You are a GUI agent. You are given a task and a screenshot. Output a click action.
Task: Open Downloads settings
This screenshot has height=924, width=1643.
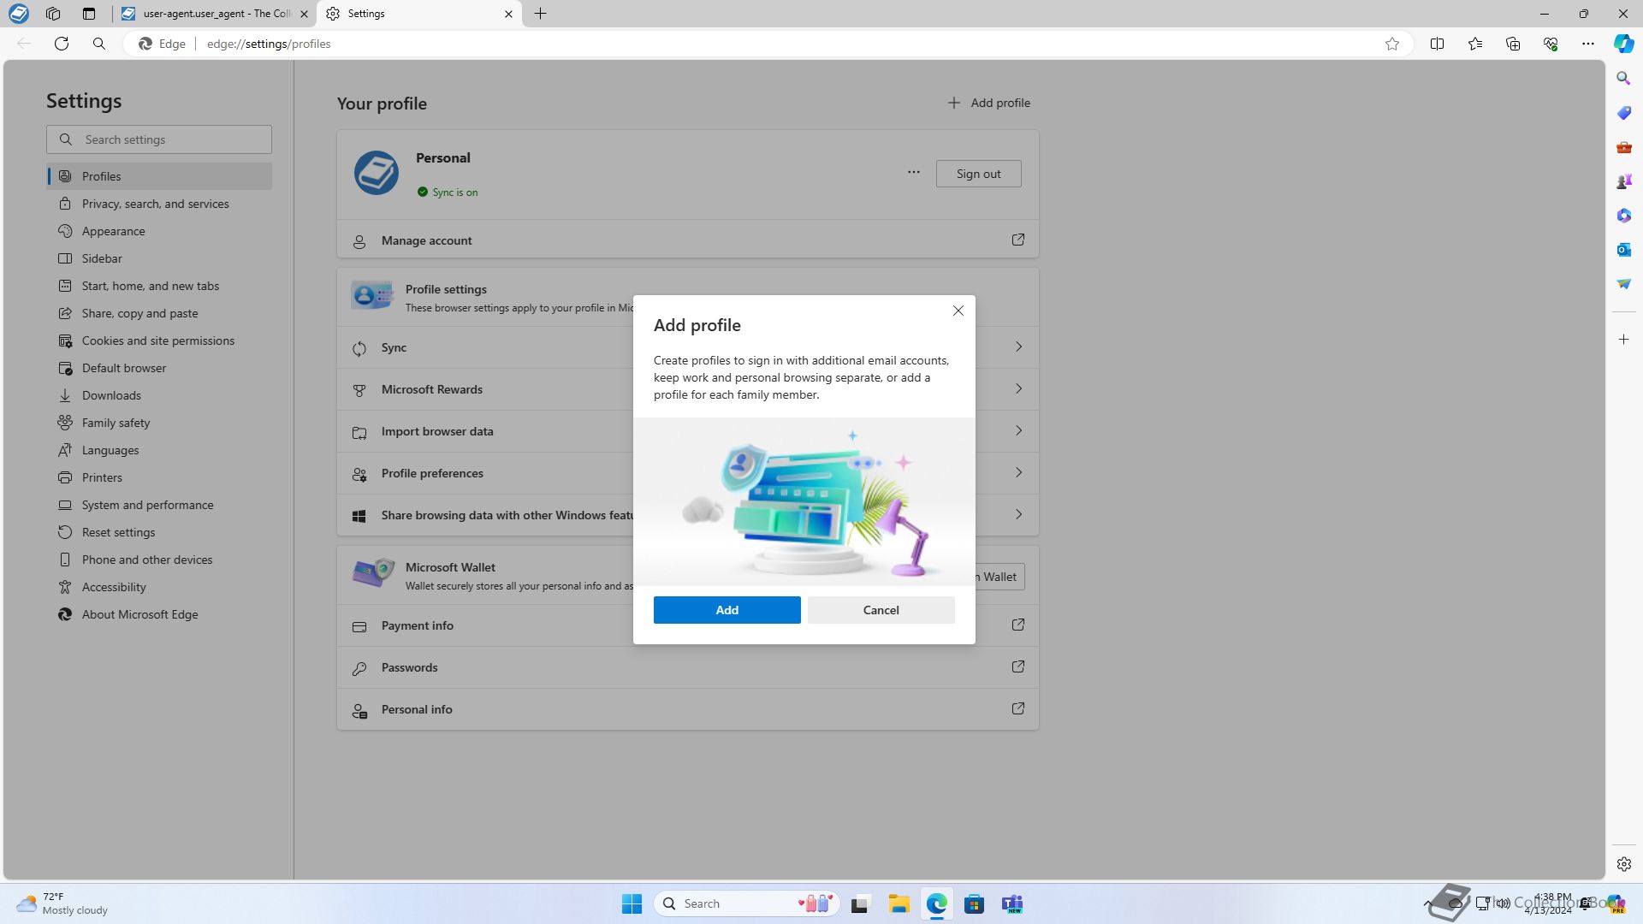pos(159,395)
